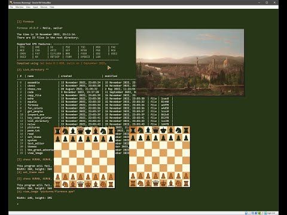Click the 'copy_file' directory entry
The width and height of the screenshot is (287, 215).
click(34, 95)
